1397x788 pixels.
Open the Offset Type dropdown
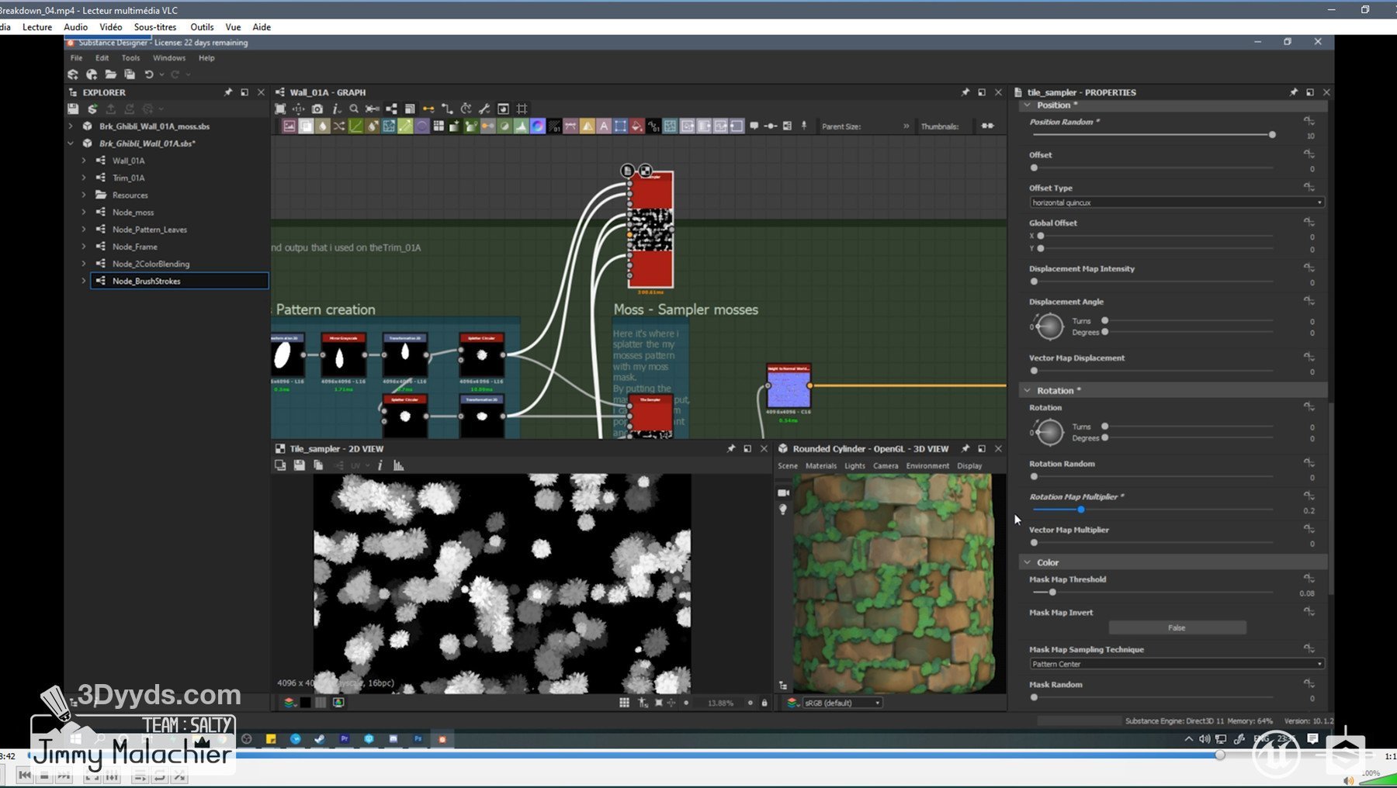click(1176, 202)
